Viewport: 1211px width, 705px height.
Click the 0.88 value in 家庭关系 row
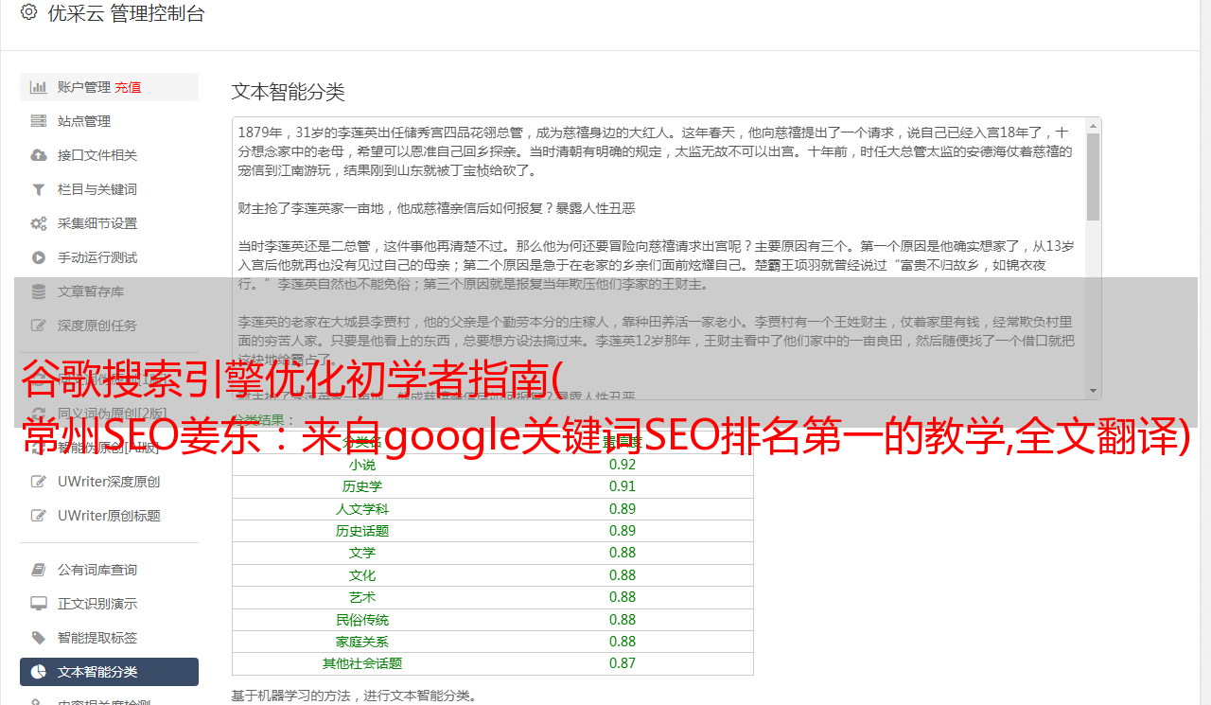(x=623, y=642)
